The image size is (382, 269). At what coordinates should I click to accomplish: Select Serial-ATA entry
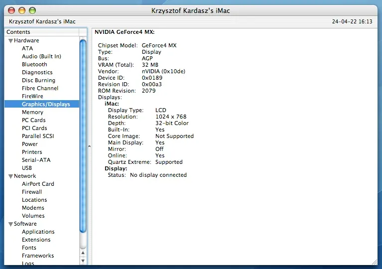36,160
